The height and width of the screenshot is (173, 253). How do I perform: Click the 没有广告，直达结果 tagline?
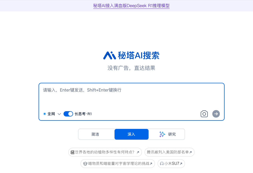[131, 68]
